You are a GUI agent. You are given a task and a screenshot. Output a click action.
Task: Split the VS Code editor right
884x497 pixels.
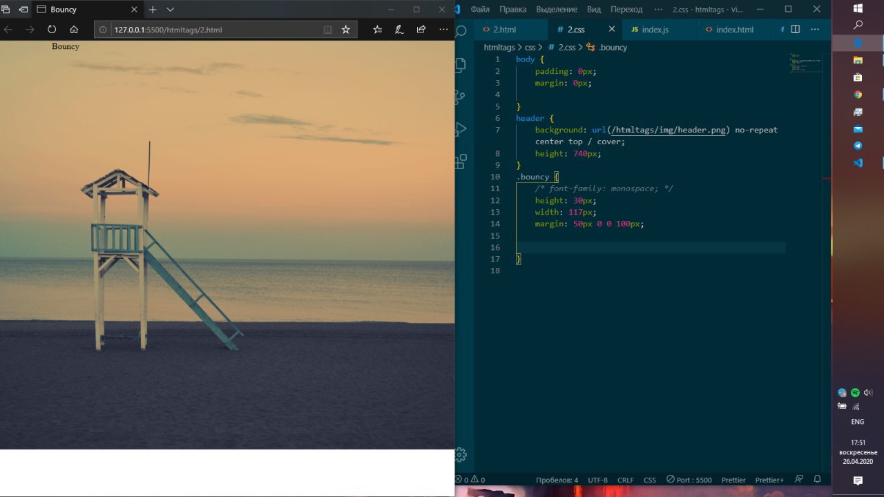tap(795, 30)
